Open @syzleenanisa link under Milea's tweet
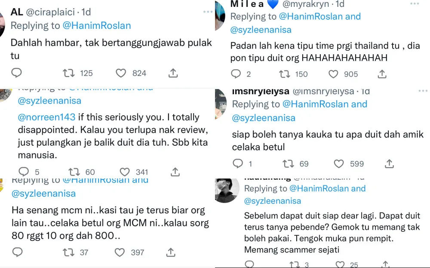The height and width of the screenshot is (268, 430). (261, 30)
